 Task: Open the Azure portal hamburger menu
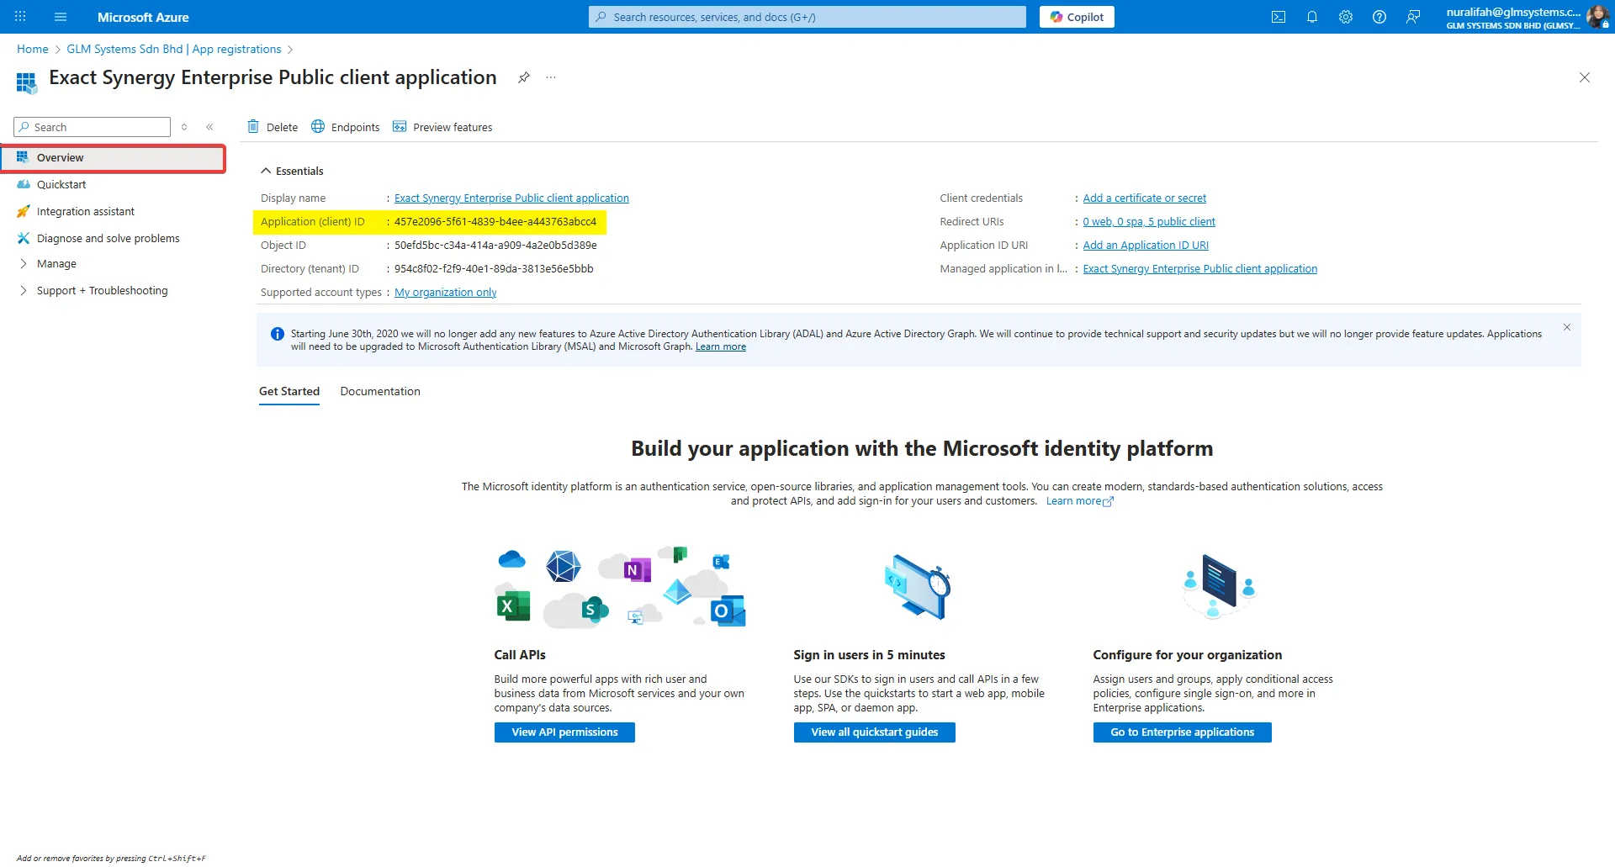(x=60, y=17)
